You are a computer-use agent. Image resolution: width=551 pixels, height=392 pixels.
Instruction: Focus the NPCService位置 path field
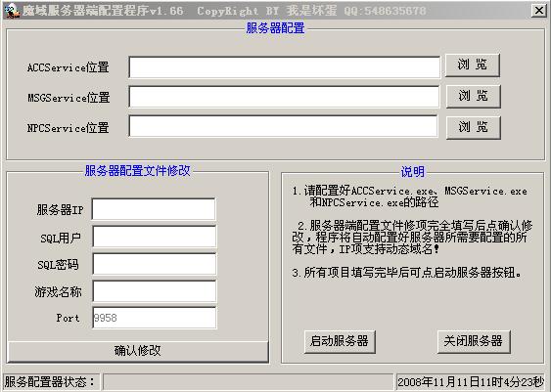tap(283, 126)
